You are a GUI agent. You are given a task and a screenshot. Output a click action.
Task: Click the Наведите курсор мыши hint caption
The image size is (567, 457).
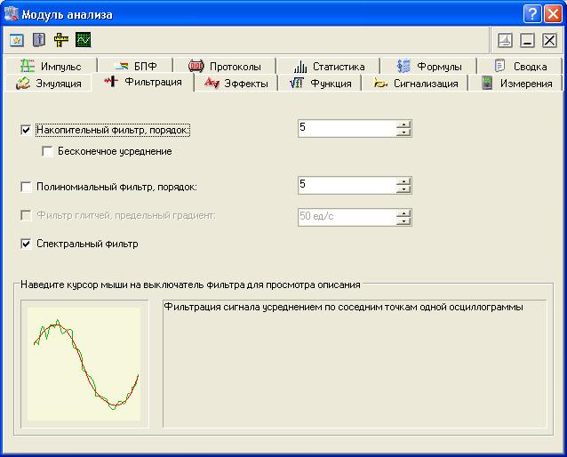coord(190,285)
